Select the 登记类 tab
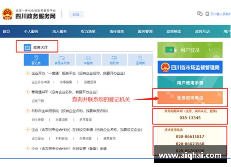The image size is (231, 167). click(36, 60)
